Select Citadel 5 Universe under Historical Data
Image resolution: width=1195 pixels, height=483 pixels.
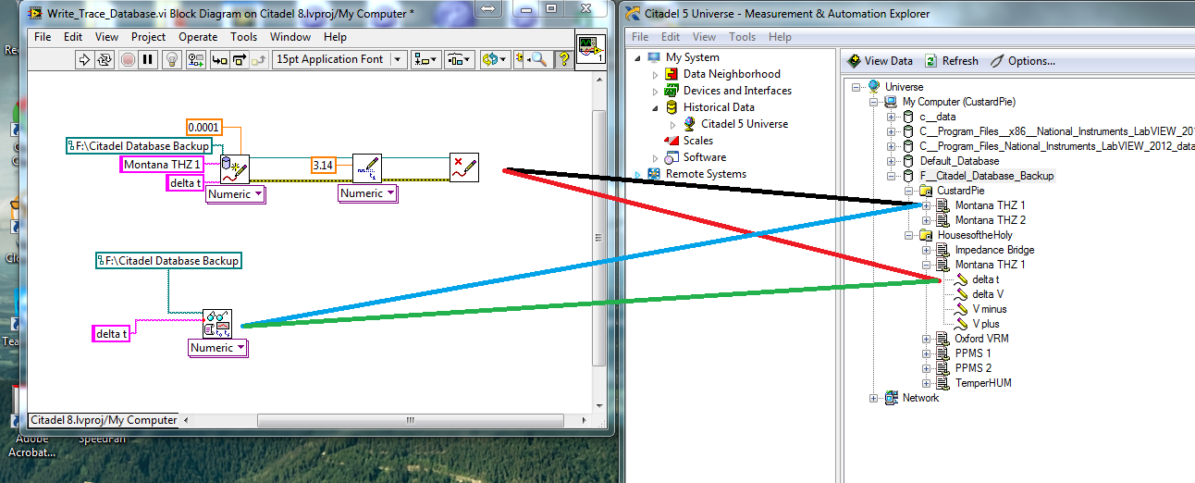tap(745, 124)
